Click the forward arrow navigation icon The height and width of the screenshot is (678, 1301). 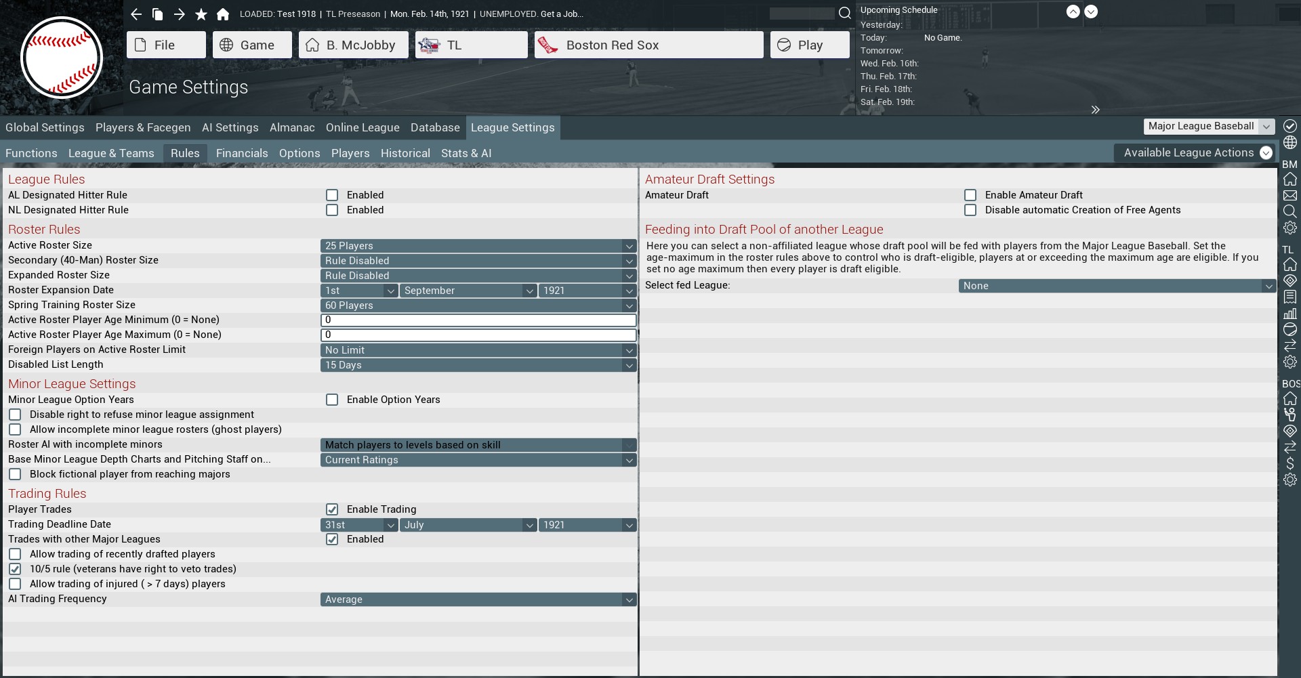coord(180,14)
